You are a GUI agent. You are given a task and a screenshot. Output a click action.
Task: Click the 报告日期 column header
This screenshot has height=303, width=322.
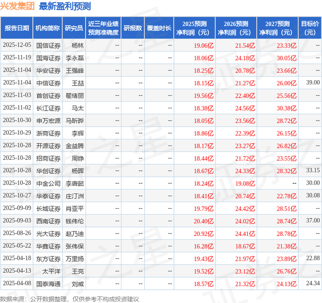coord(17,28)
